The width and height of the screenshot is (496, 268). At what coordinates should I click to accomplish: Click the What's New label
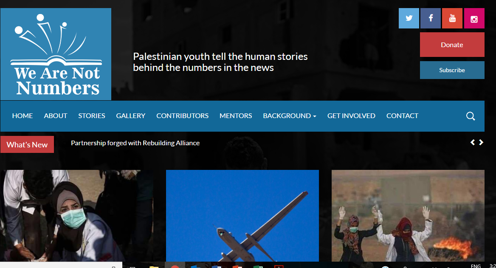point(27,144)
